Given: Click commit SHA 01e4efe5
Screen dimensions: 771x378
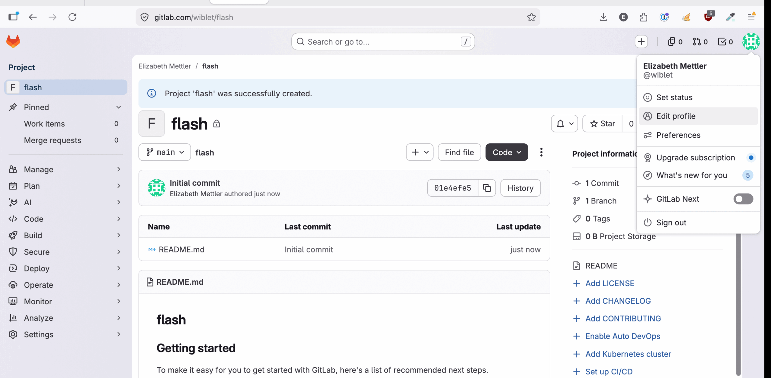Looking at the screenshot, I should [452, 188].
